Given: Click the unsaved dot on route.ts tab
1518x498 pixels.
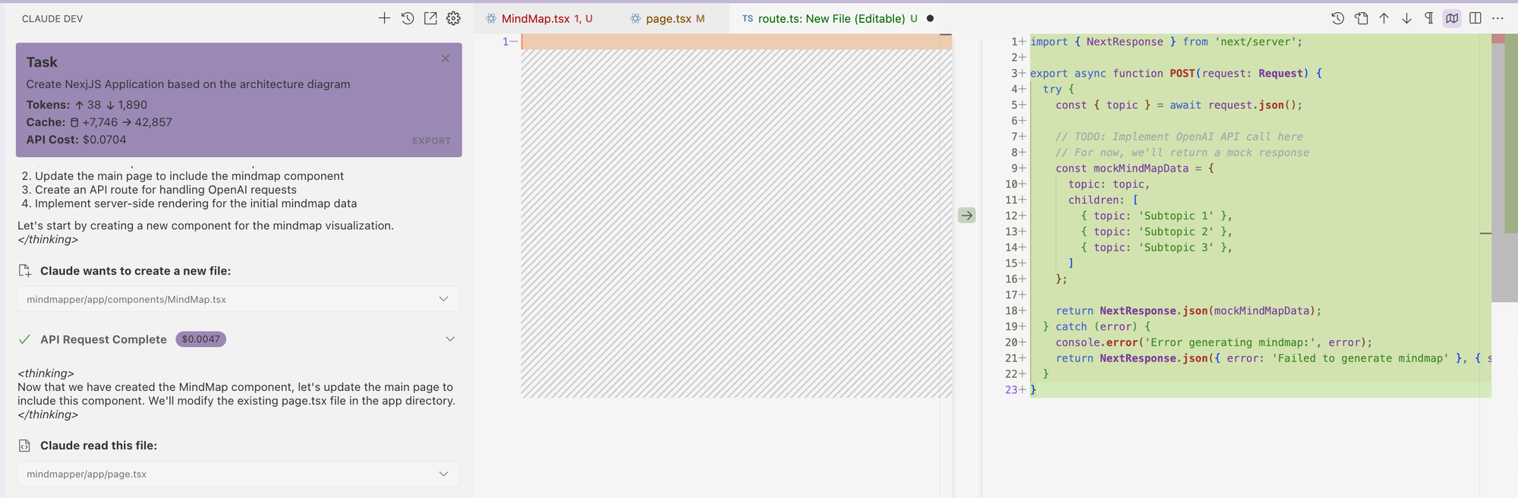Looking at the screenshot, I should tap(930, 18).
